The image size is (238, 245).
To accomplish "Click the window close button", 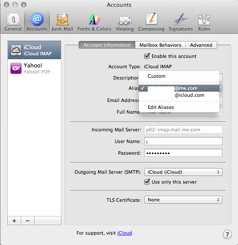I will pyautogui.click(x=6, y=5).
